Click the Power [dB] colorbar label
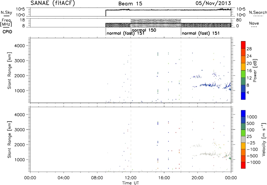 (255, 70)
